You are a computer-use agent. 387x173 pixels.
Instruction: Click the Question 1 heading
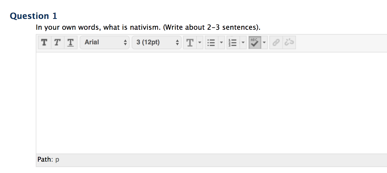pos(34,16)
